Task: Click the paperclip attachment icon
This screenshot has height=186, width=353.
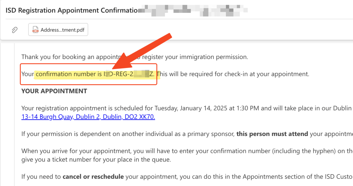Action: pos(15,30)
